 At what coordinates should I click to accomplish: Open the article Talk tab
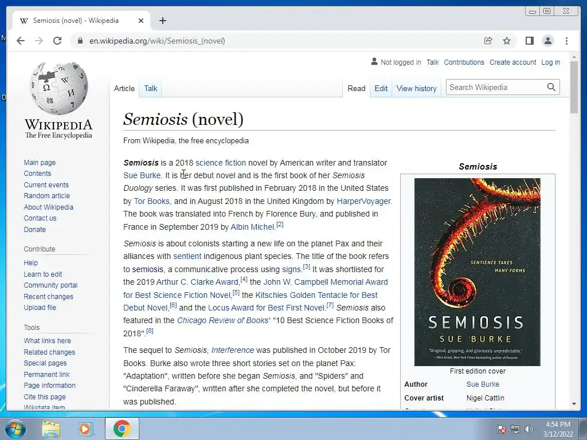(151, 88)
